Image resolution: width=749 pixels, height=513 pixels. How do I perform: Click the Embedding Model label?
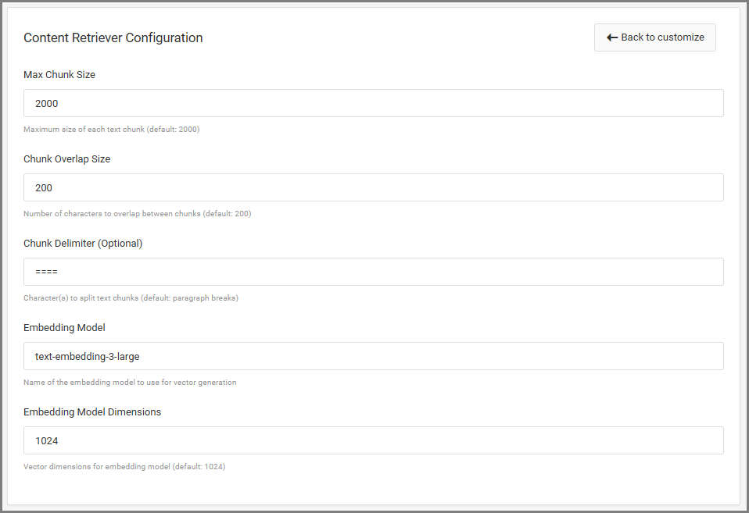tap(64, 328)
